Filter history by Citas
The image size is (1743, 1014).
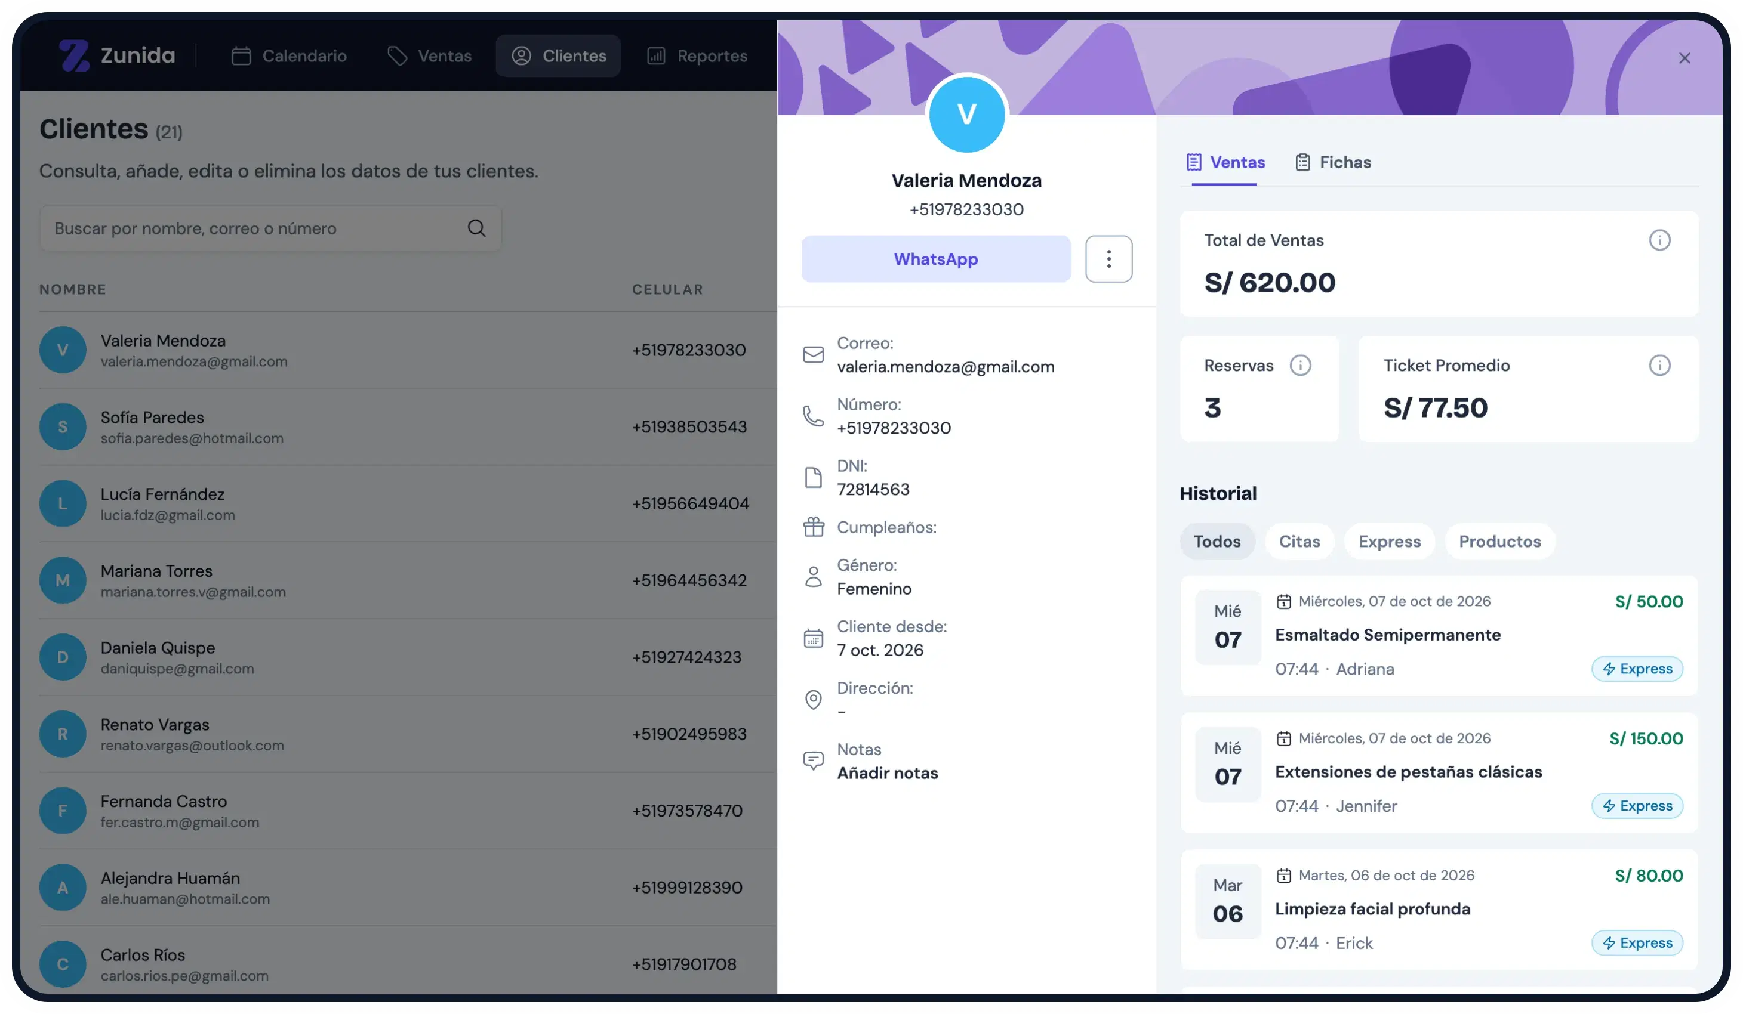1299,541
